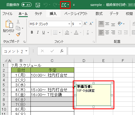The width and height of the screenshot is (135, 115).
Task: Click the formula bar Enter checkmark icon
Action: pyautogui.click(x=52, y=51)
